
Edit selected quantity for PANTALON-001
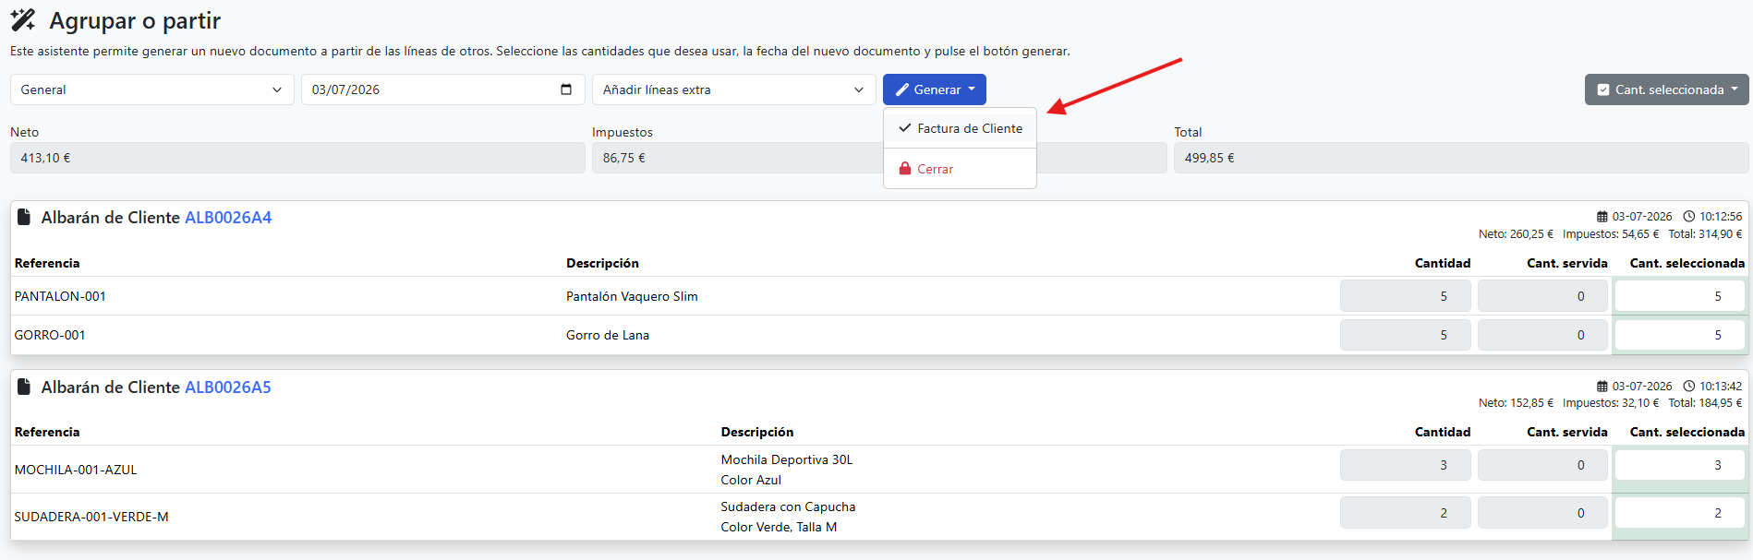tap(1680, 296)
